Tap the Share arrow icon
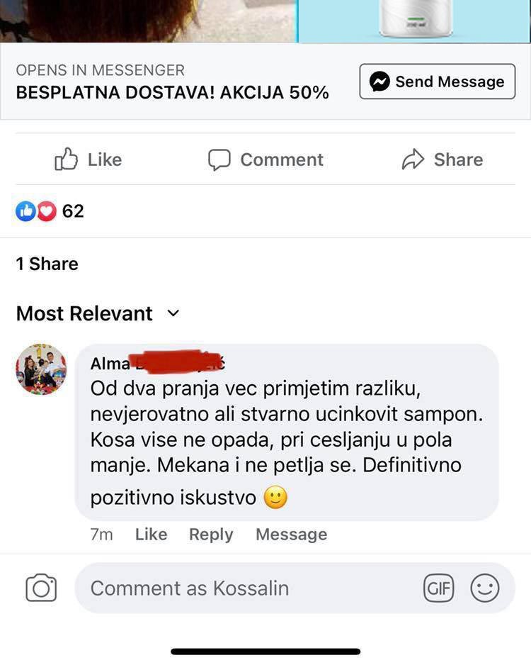 pos(413,160)
